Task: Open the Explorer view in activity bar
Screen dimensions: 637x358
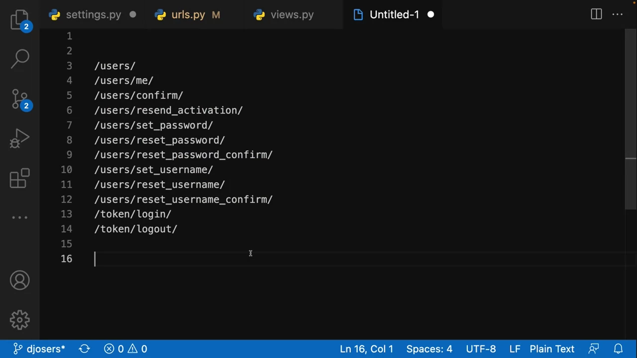Action: coord(20,20)
